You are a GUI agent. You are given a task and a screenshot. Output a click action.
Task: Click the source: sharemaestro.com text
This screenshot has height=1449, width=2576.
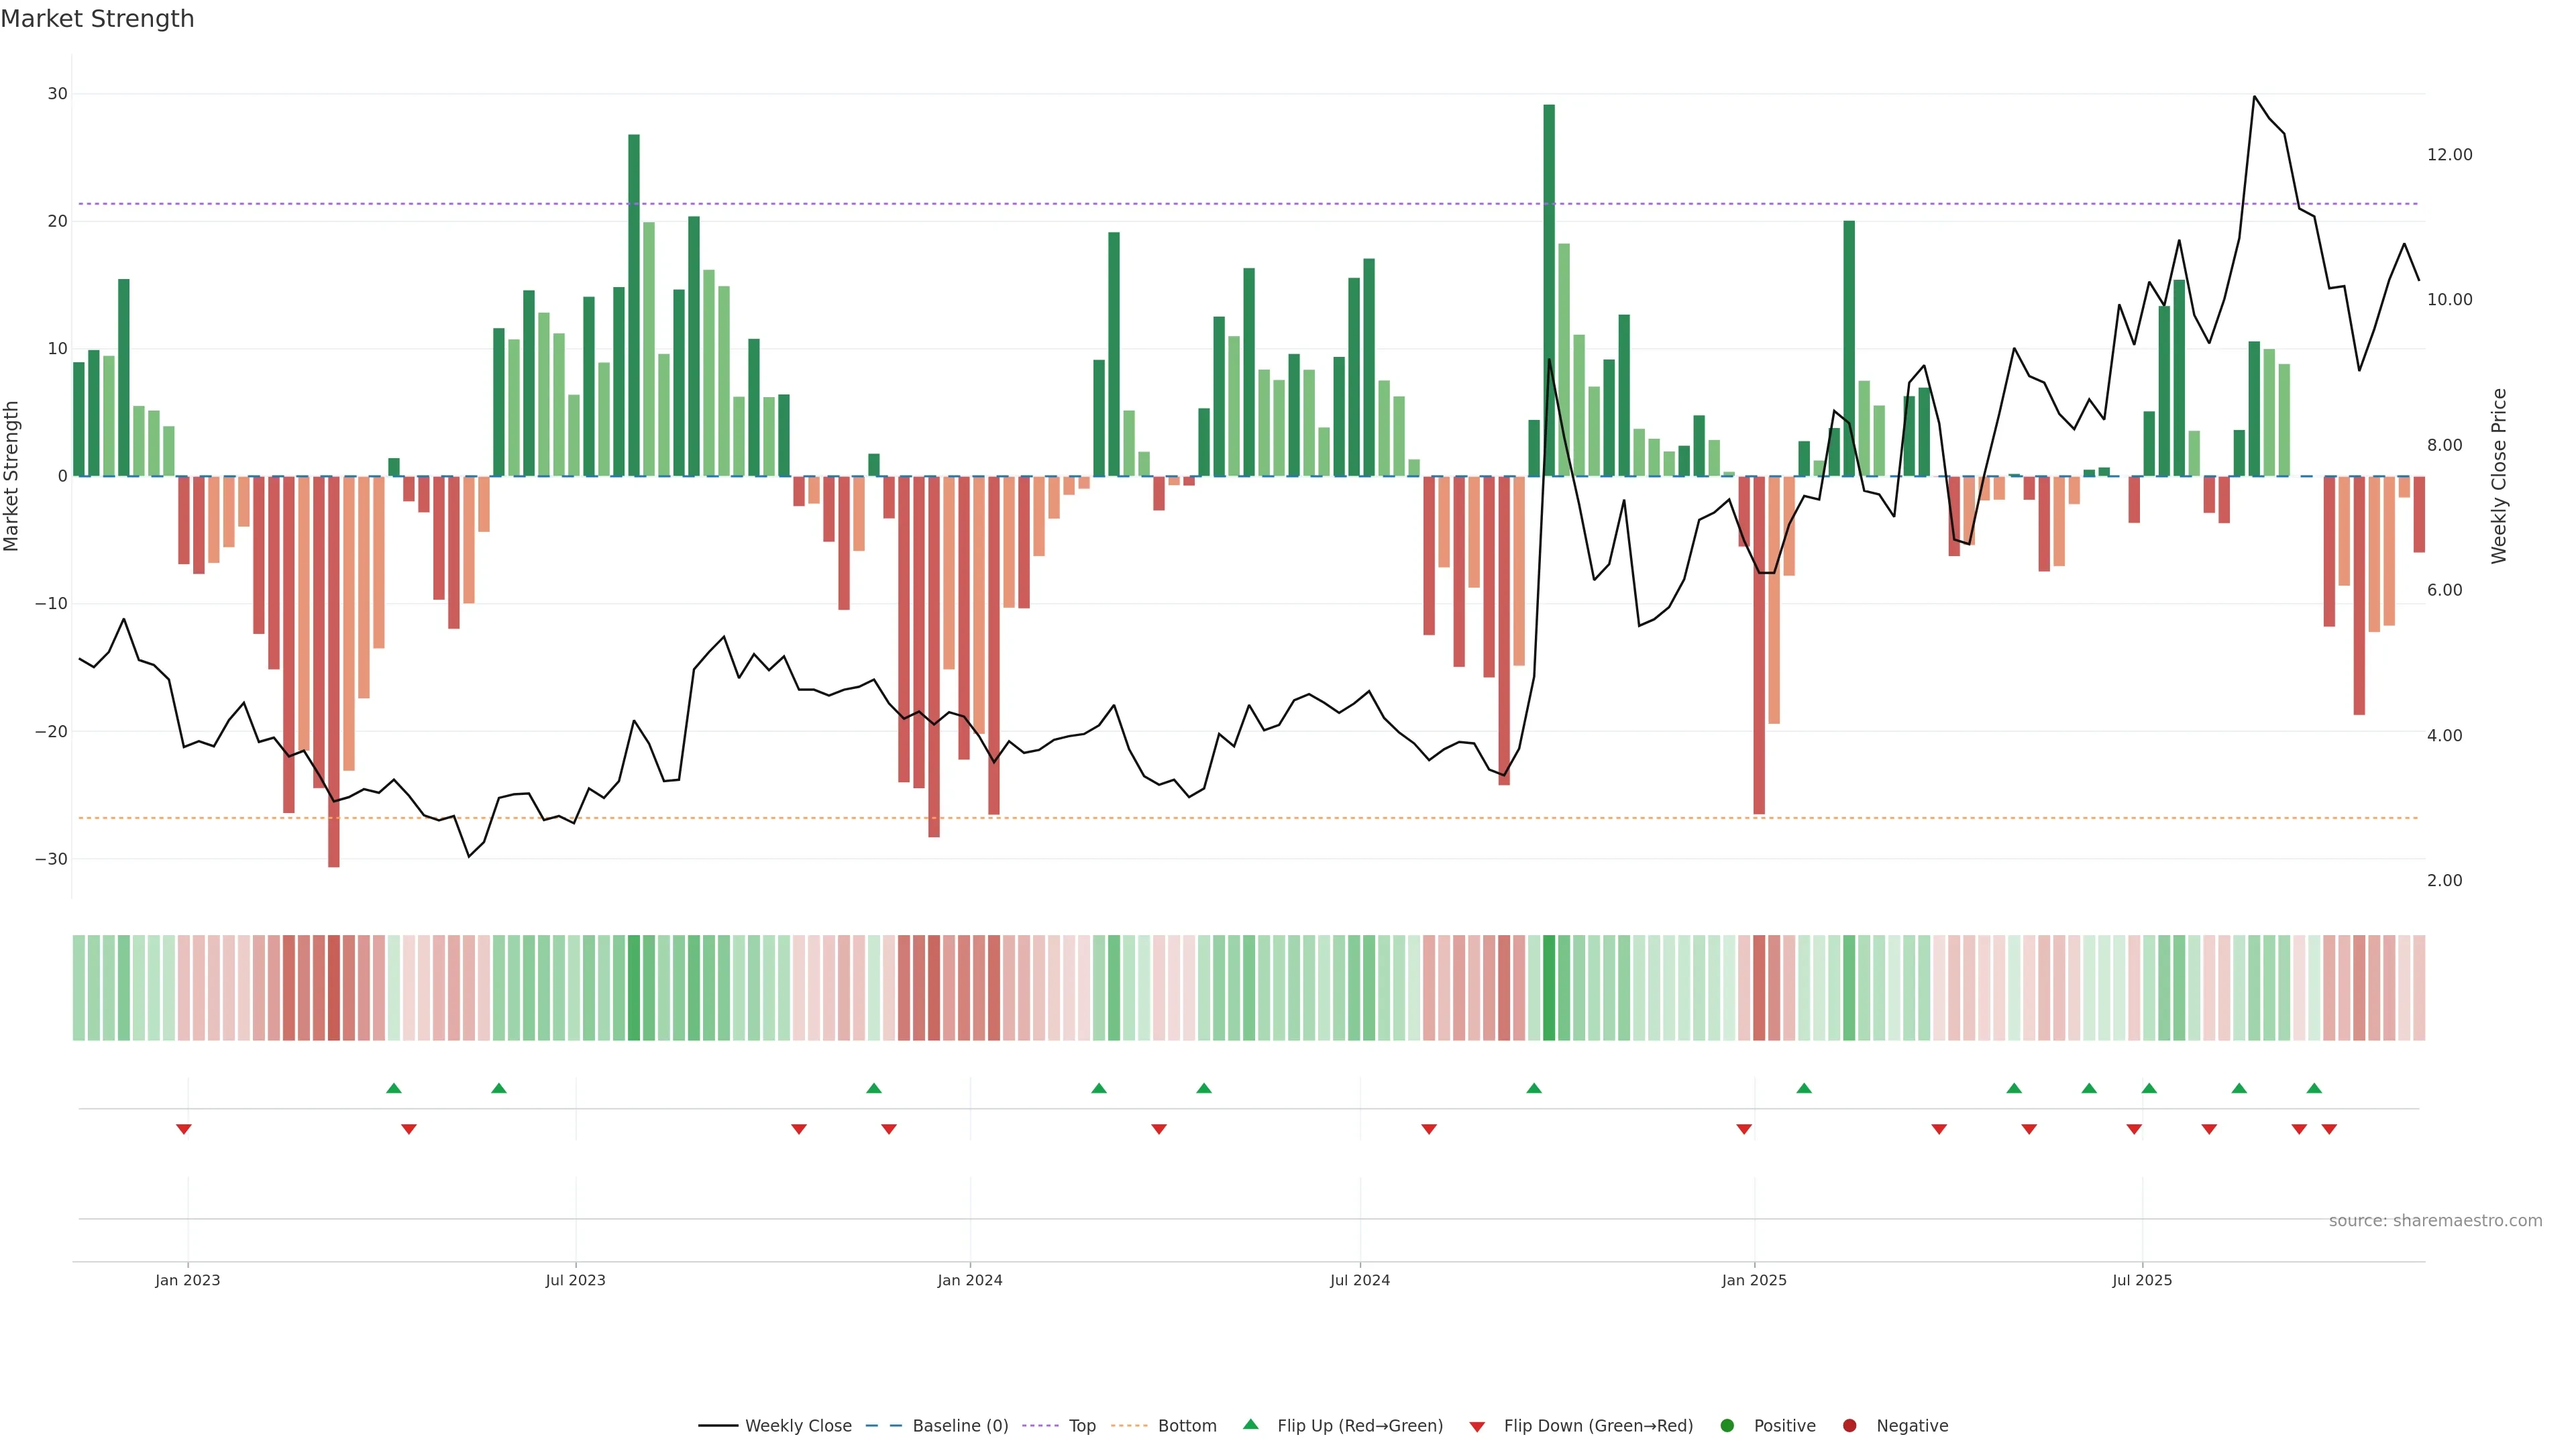coord(2435,1221)
